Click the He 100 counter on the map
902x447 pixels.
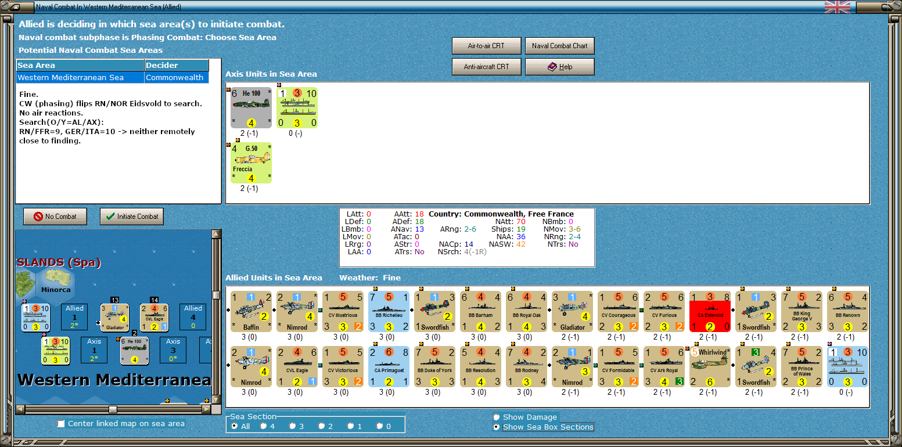134,351
